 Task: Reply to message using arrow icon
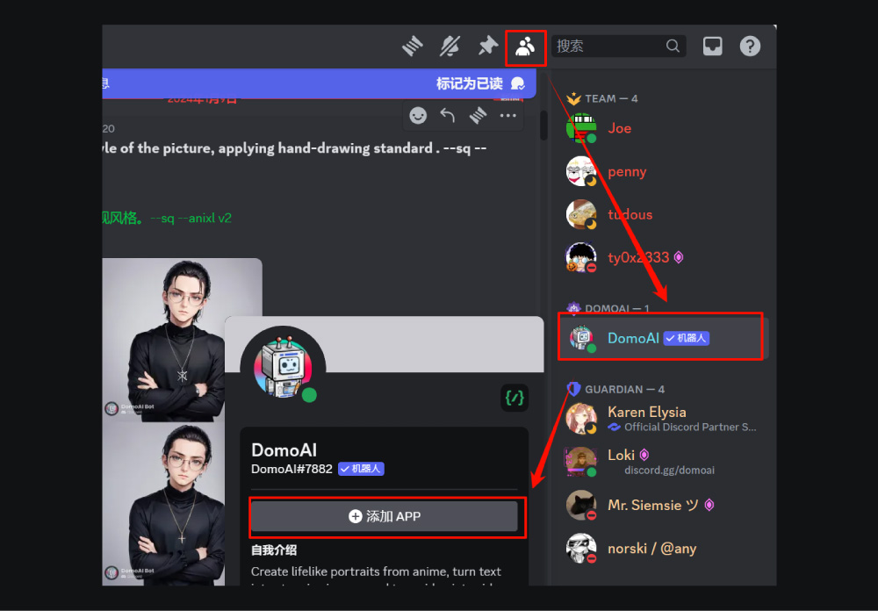click(x=448, y=115)
